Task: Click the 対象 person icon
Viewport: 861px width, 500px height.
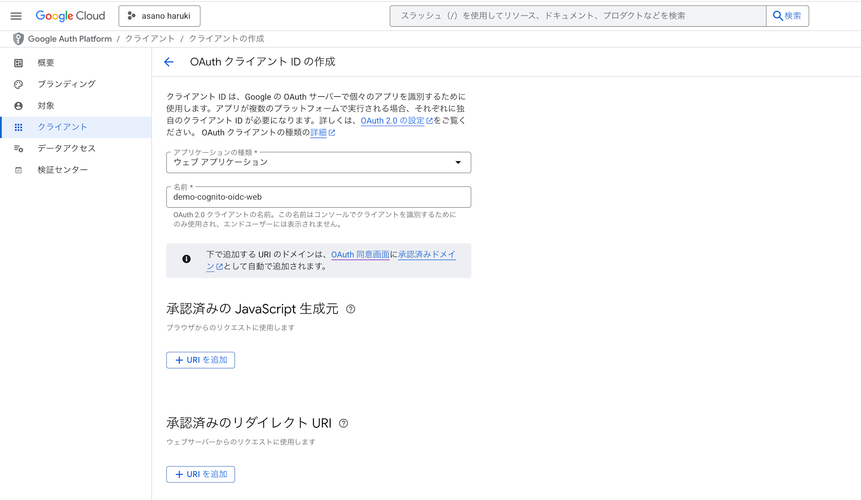Action: coord(19,106)
